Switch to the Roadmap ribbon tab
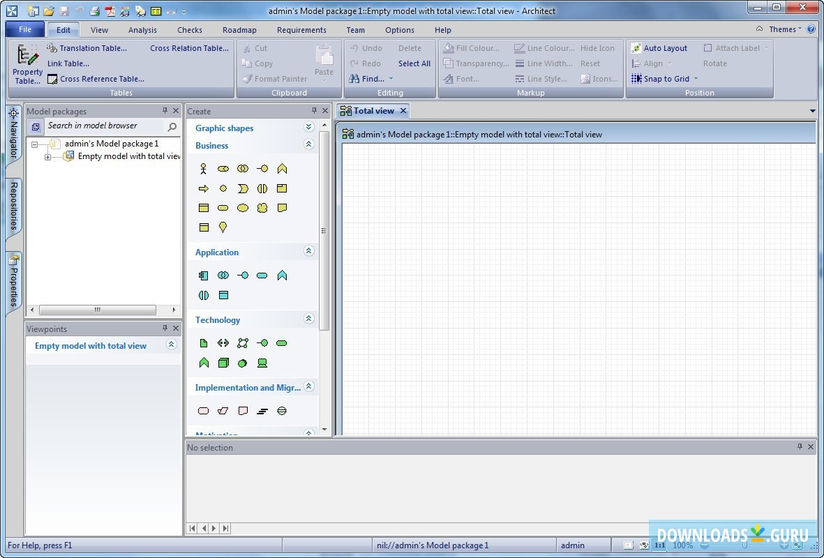The width and height of the screenshot is (824, 558). pyautogui.click(x=239, y=30)
